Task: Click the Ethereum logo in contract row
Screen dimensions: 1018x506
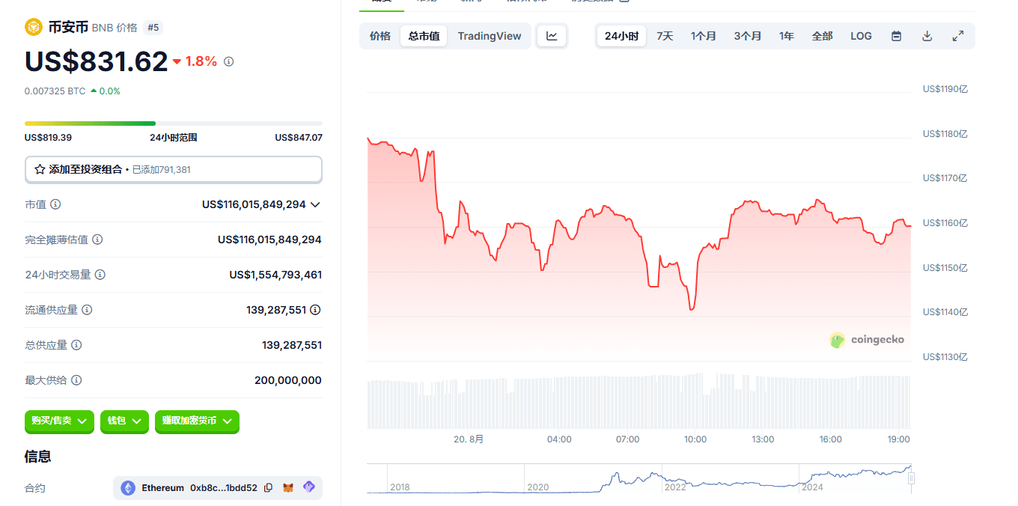Action: point(128,488)
